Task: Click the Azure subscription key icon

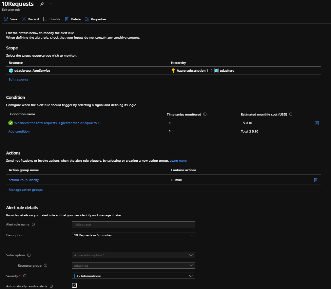Action: coord(173,71)
